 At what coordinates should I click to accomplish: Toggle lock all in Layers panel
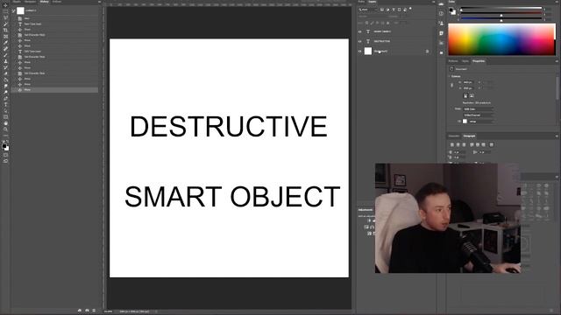tap(387, 23)
